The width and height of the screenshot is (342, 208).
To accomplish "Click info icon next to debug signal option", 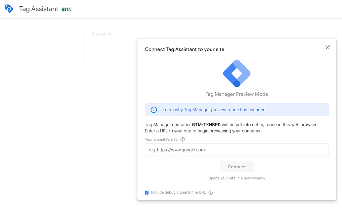I will [x=211, y=193].
